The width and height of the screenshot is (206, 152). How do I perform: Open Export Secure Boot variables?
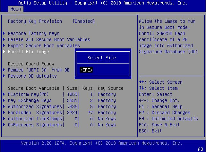pos(44,46)
